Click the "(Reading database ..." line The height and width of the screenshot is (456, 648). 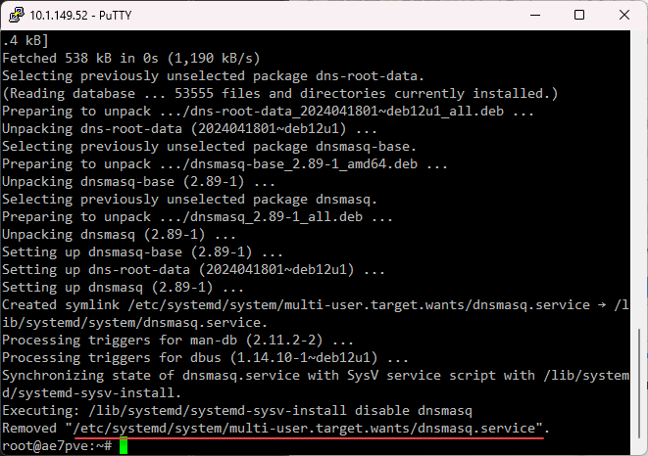pyautogui.click(x=279, y=93)
